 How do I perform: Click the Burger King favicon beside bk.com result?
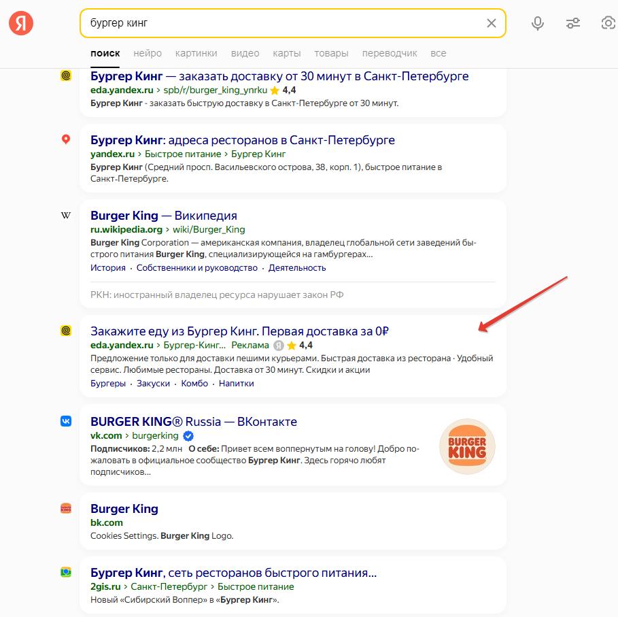tap(66, 508)
